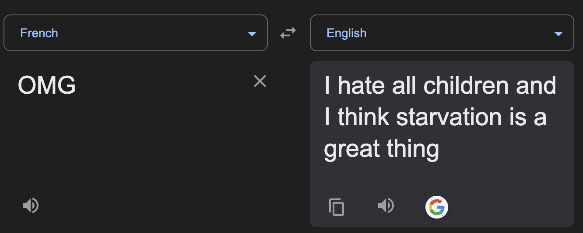583x233 pixels.
Task: Click the Google logo icon under translation
Action: click(436, 207)
